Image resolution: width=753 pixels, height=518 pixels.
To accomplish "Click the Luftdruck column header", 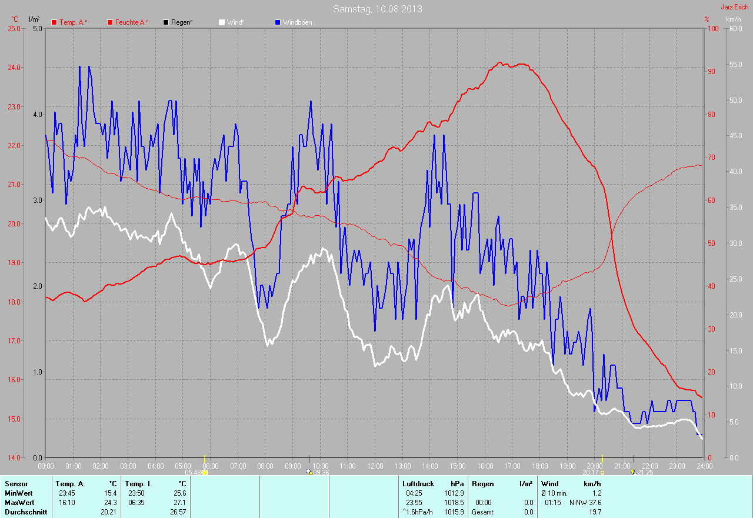I will coord(418,483).
